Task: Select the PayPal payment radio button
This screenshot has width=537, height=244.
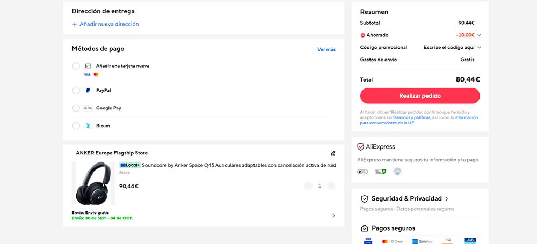Action: pyautogui.click(x=76, y=91)
